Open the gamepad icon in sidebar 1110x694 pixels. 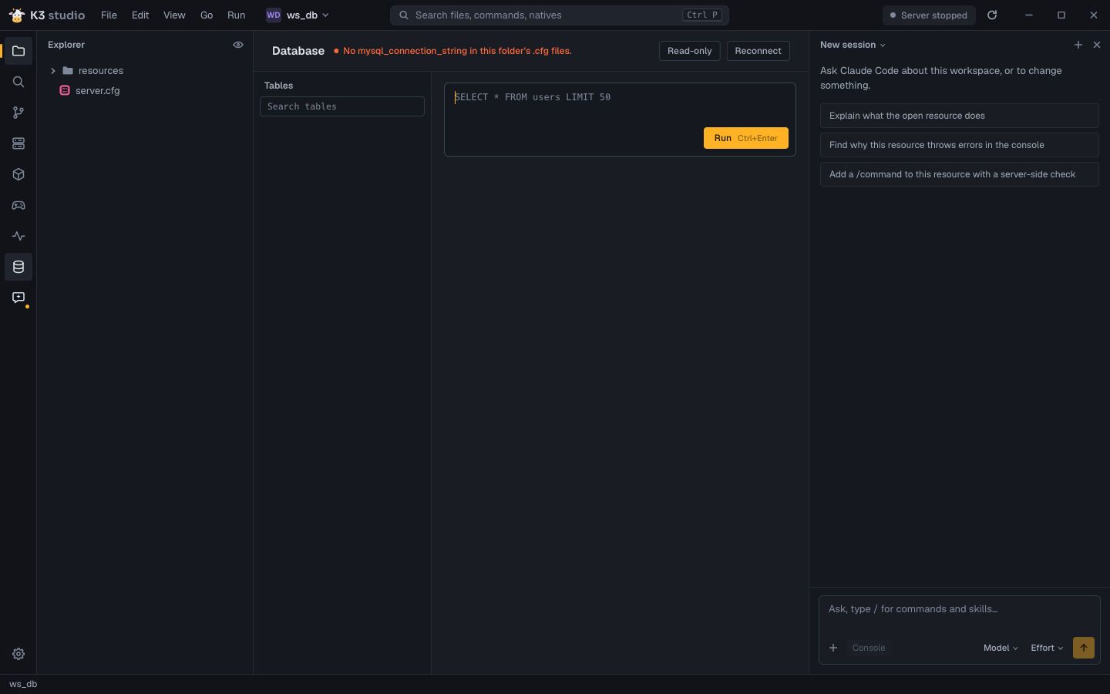[x=18, y=205]
